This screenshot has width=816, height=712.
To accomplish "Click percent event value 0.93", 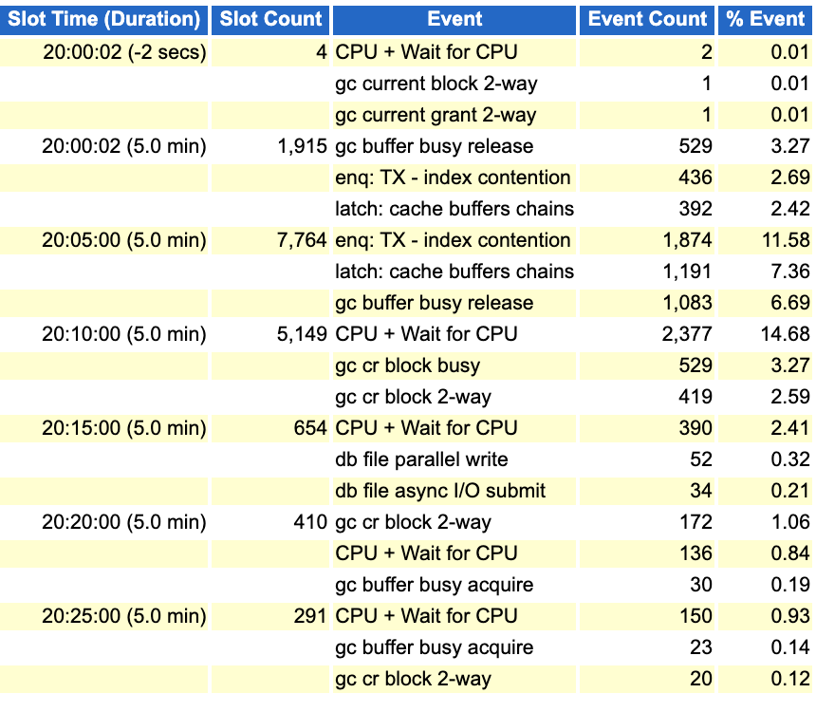I will pos(790,616).
